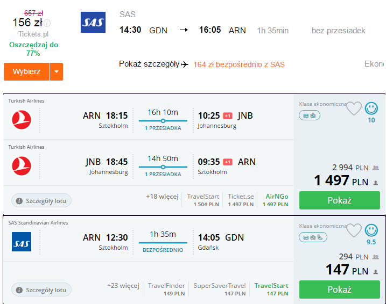Viewport: 386px width, 304px height.
Task: Expand +23 więcej price offers
Action: click(123, 286)
